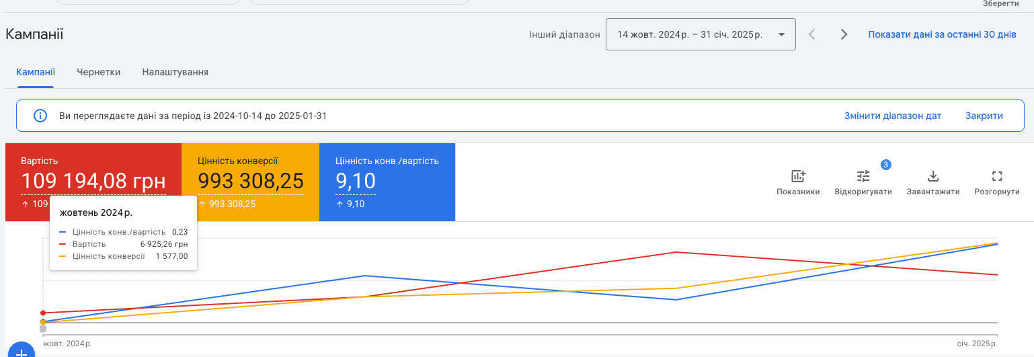Click the info icon in the notice banner
This screenshot has height=357, width=1034.
40,116
